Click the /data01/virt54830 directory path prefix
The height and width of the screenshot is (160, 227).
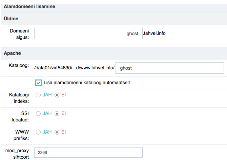coord(75,68)
